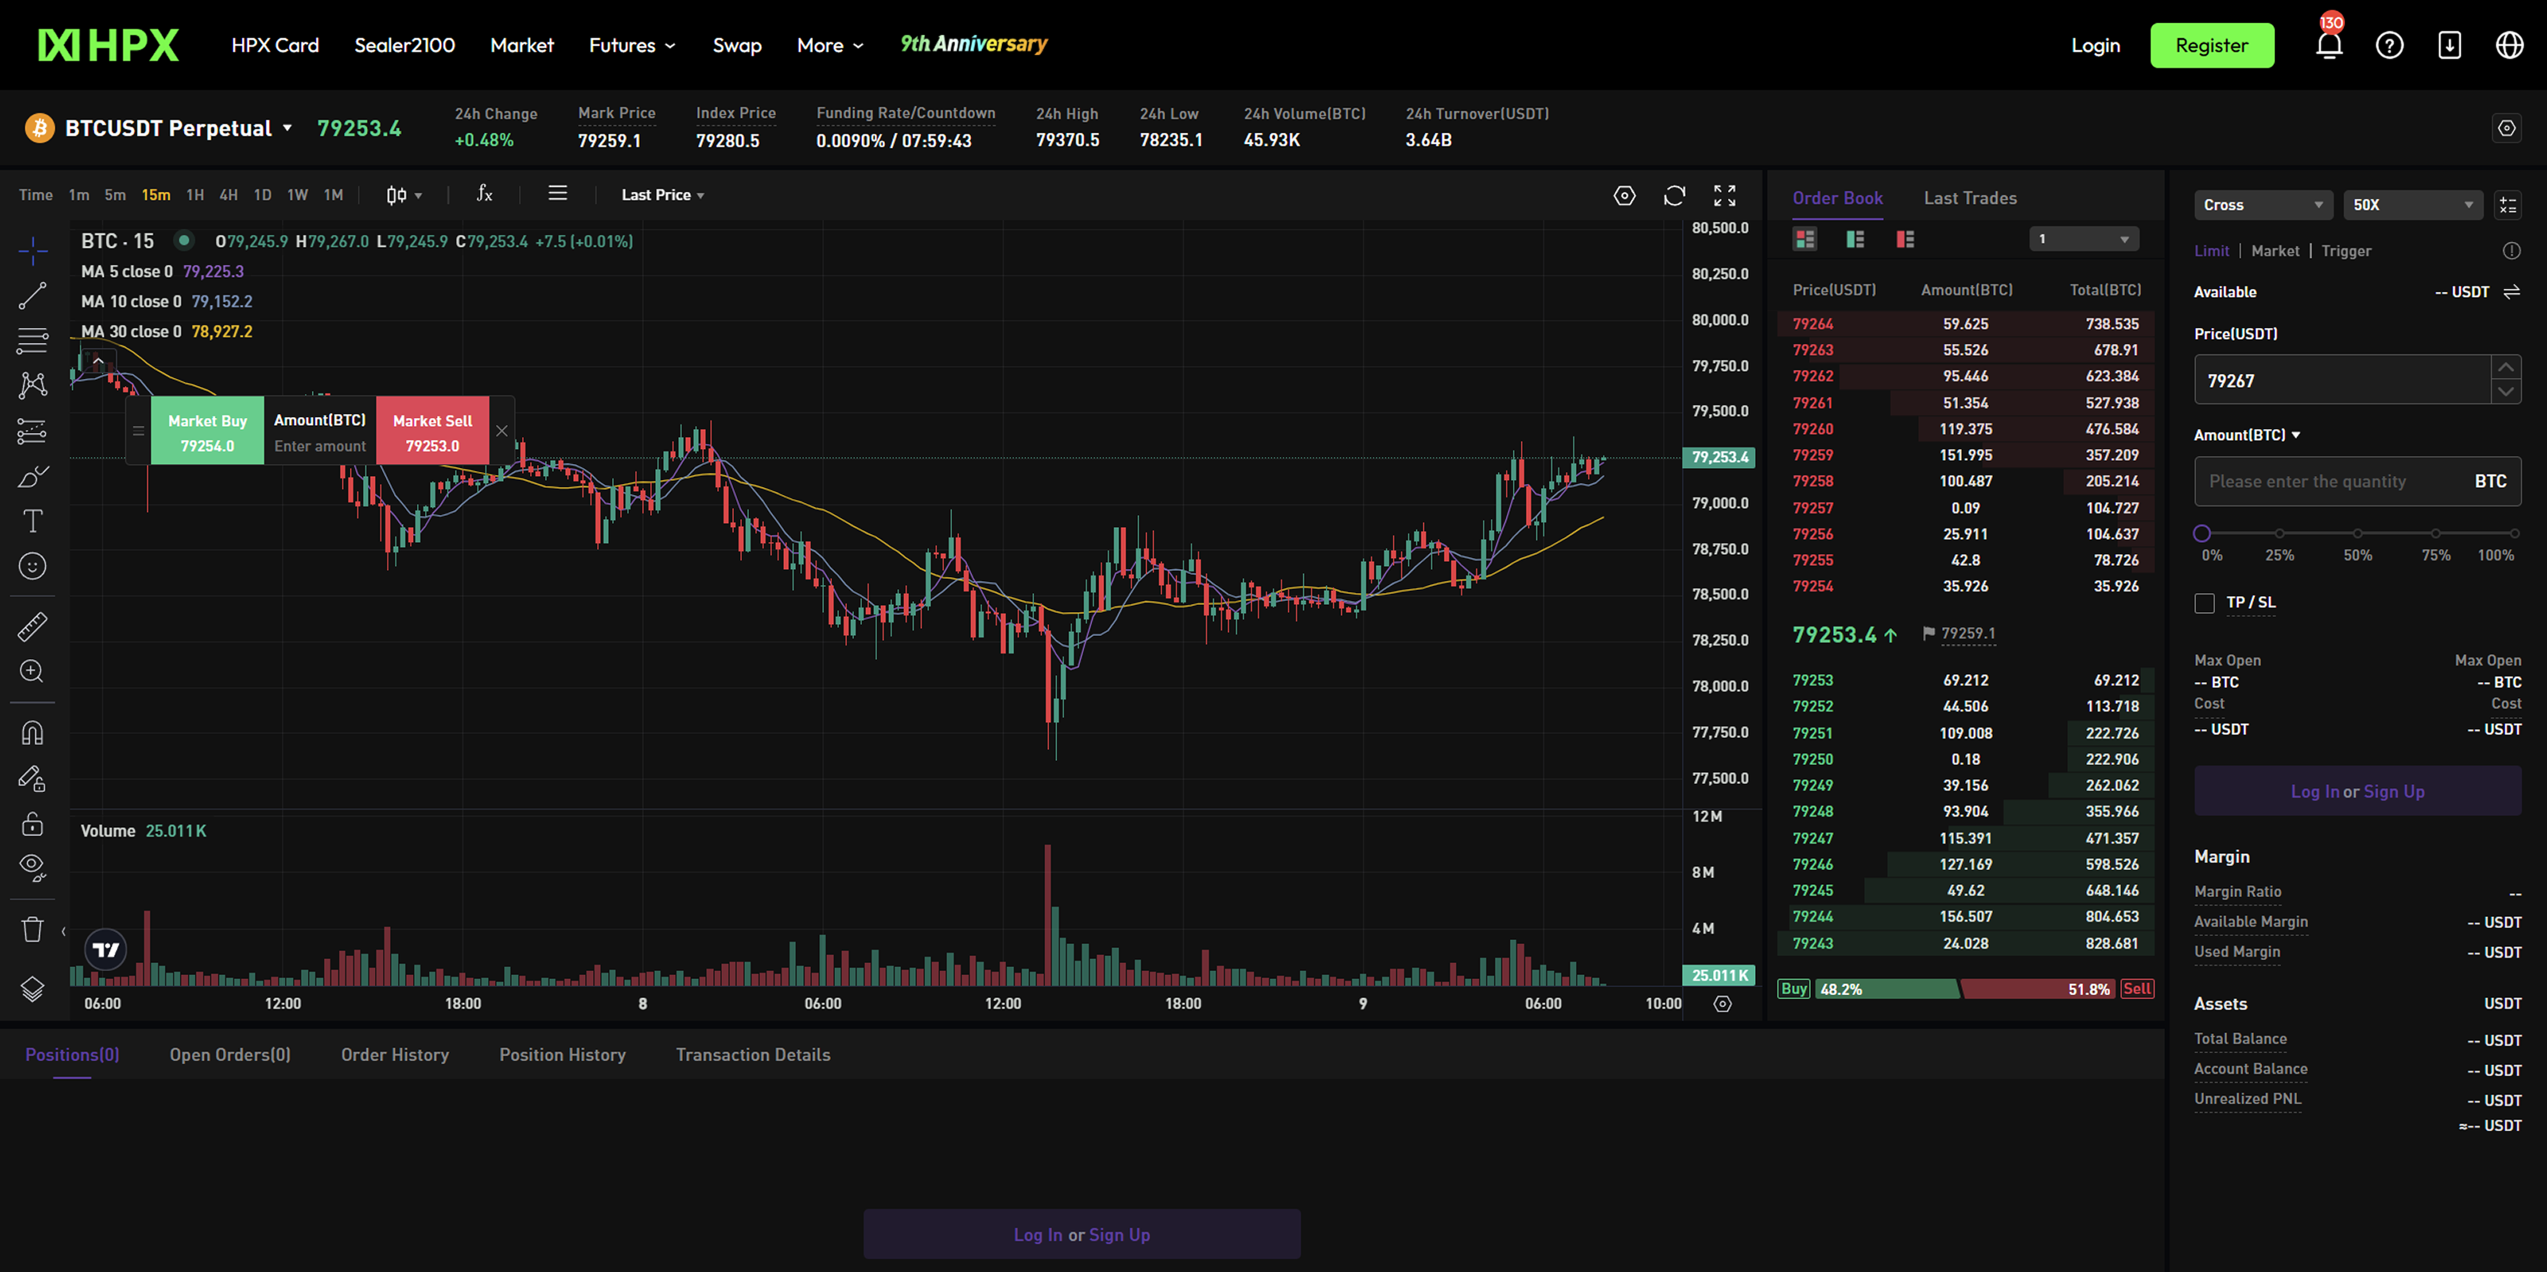Viewport: 2547px width, 1272px height.
Task: Expand the More menu
Action: [x=830, y=45]
